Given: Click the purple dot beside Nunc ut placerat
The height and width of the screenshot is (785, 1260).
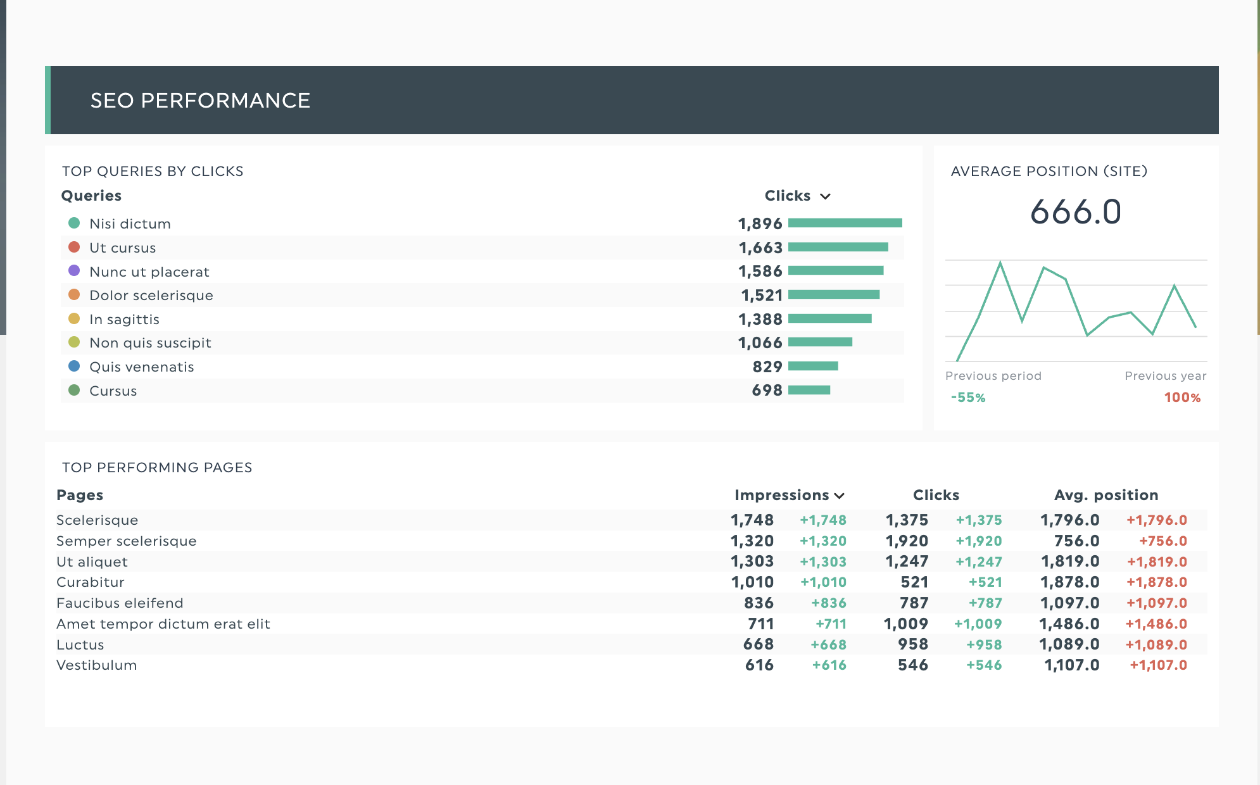Looking at the screenshot, I should [x=74, y=271].
